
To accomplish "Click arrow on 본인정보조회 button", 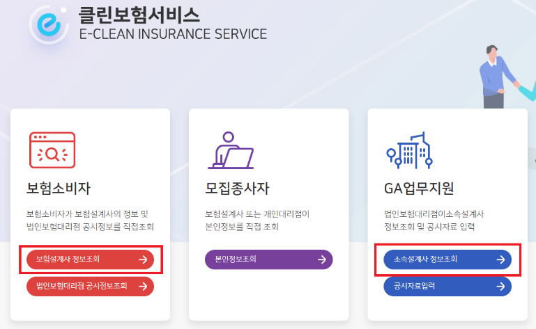I will pyautogui.click(x=322, y=259).
